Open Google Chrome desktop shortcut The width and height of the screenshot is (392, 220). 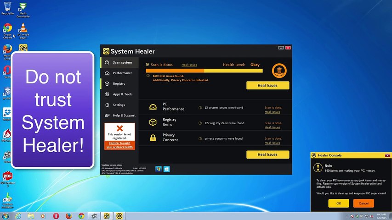(x=7, y=31)
